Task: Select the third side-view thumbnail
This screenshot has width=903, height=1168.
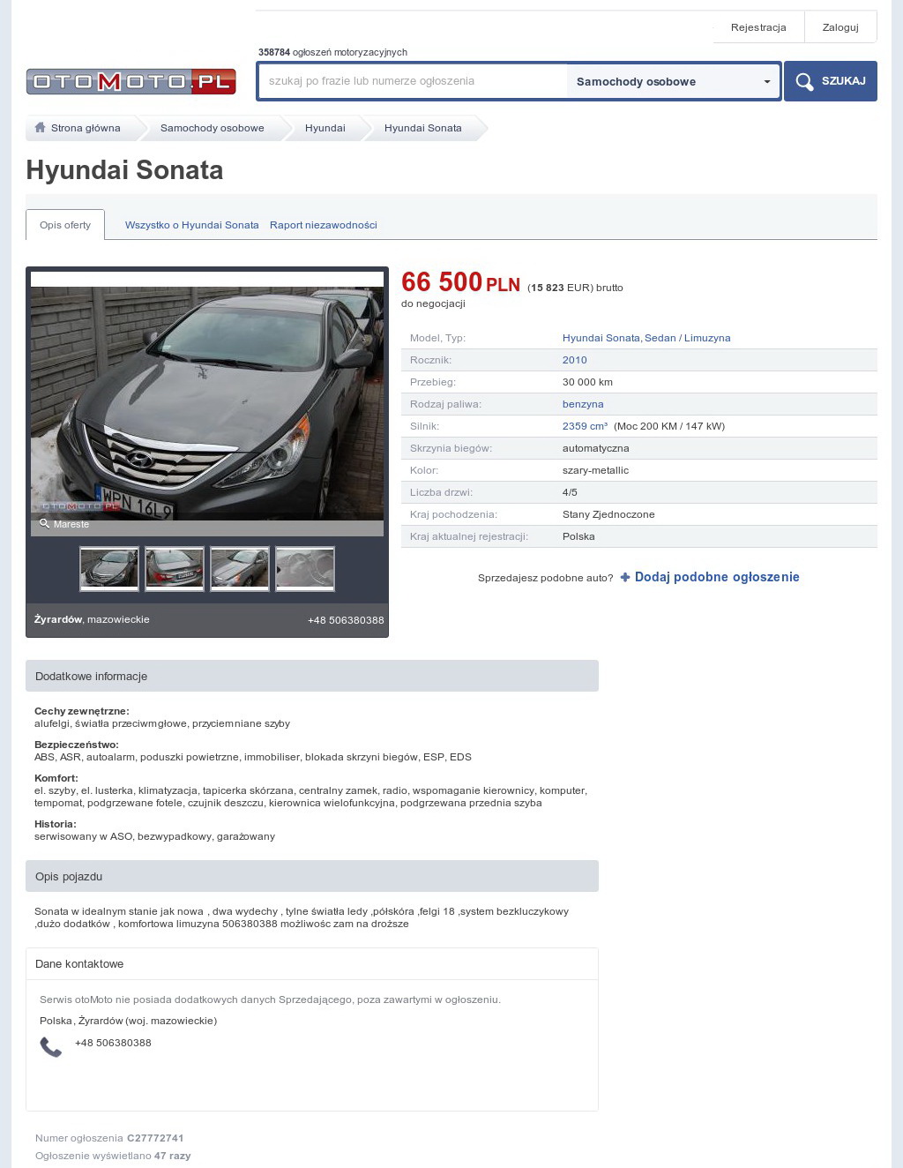Action: 240,569
